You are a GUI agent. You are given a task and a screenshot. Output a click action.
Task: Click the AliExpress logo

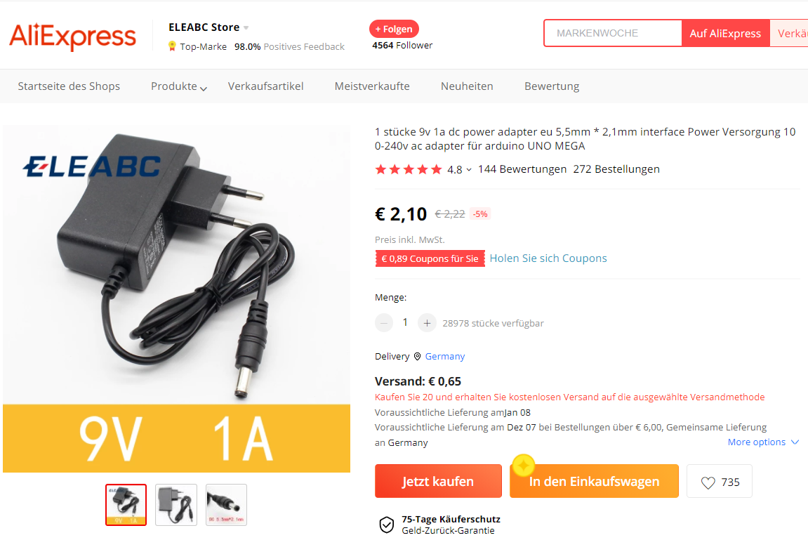[73, 36]
